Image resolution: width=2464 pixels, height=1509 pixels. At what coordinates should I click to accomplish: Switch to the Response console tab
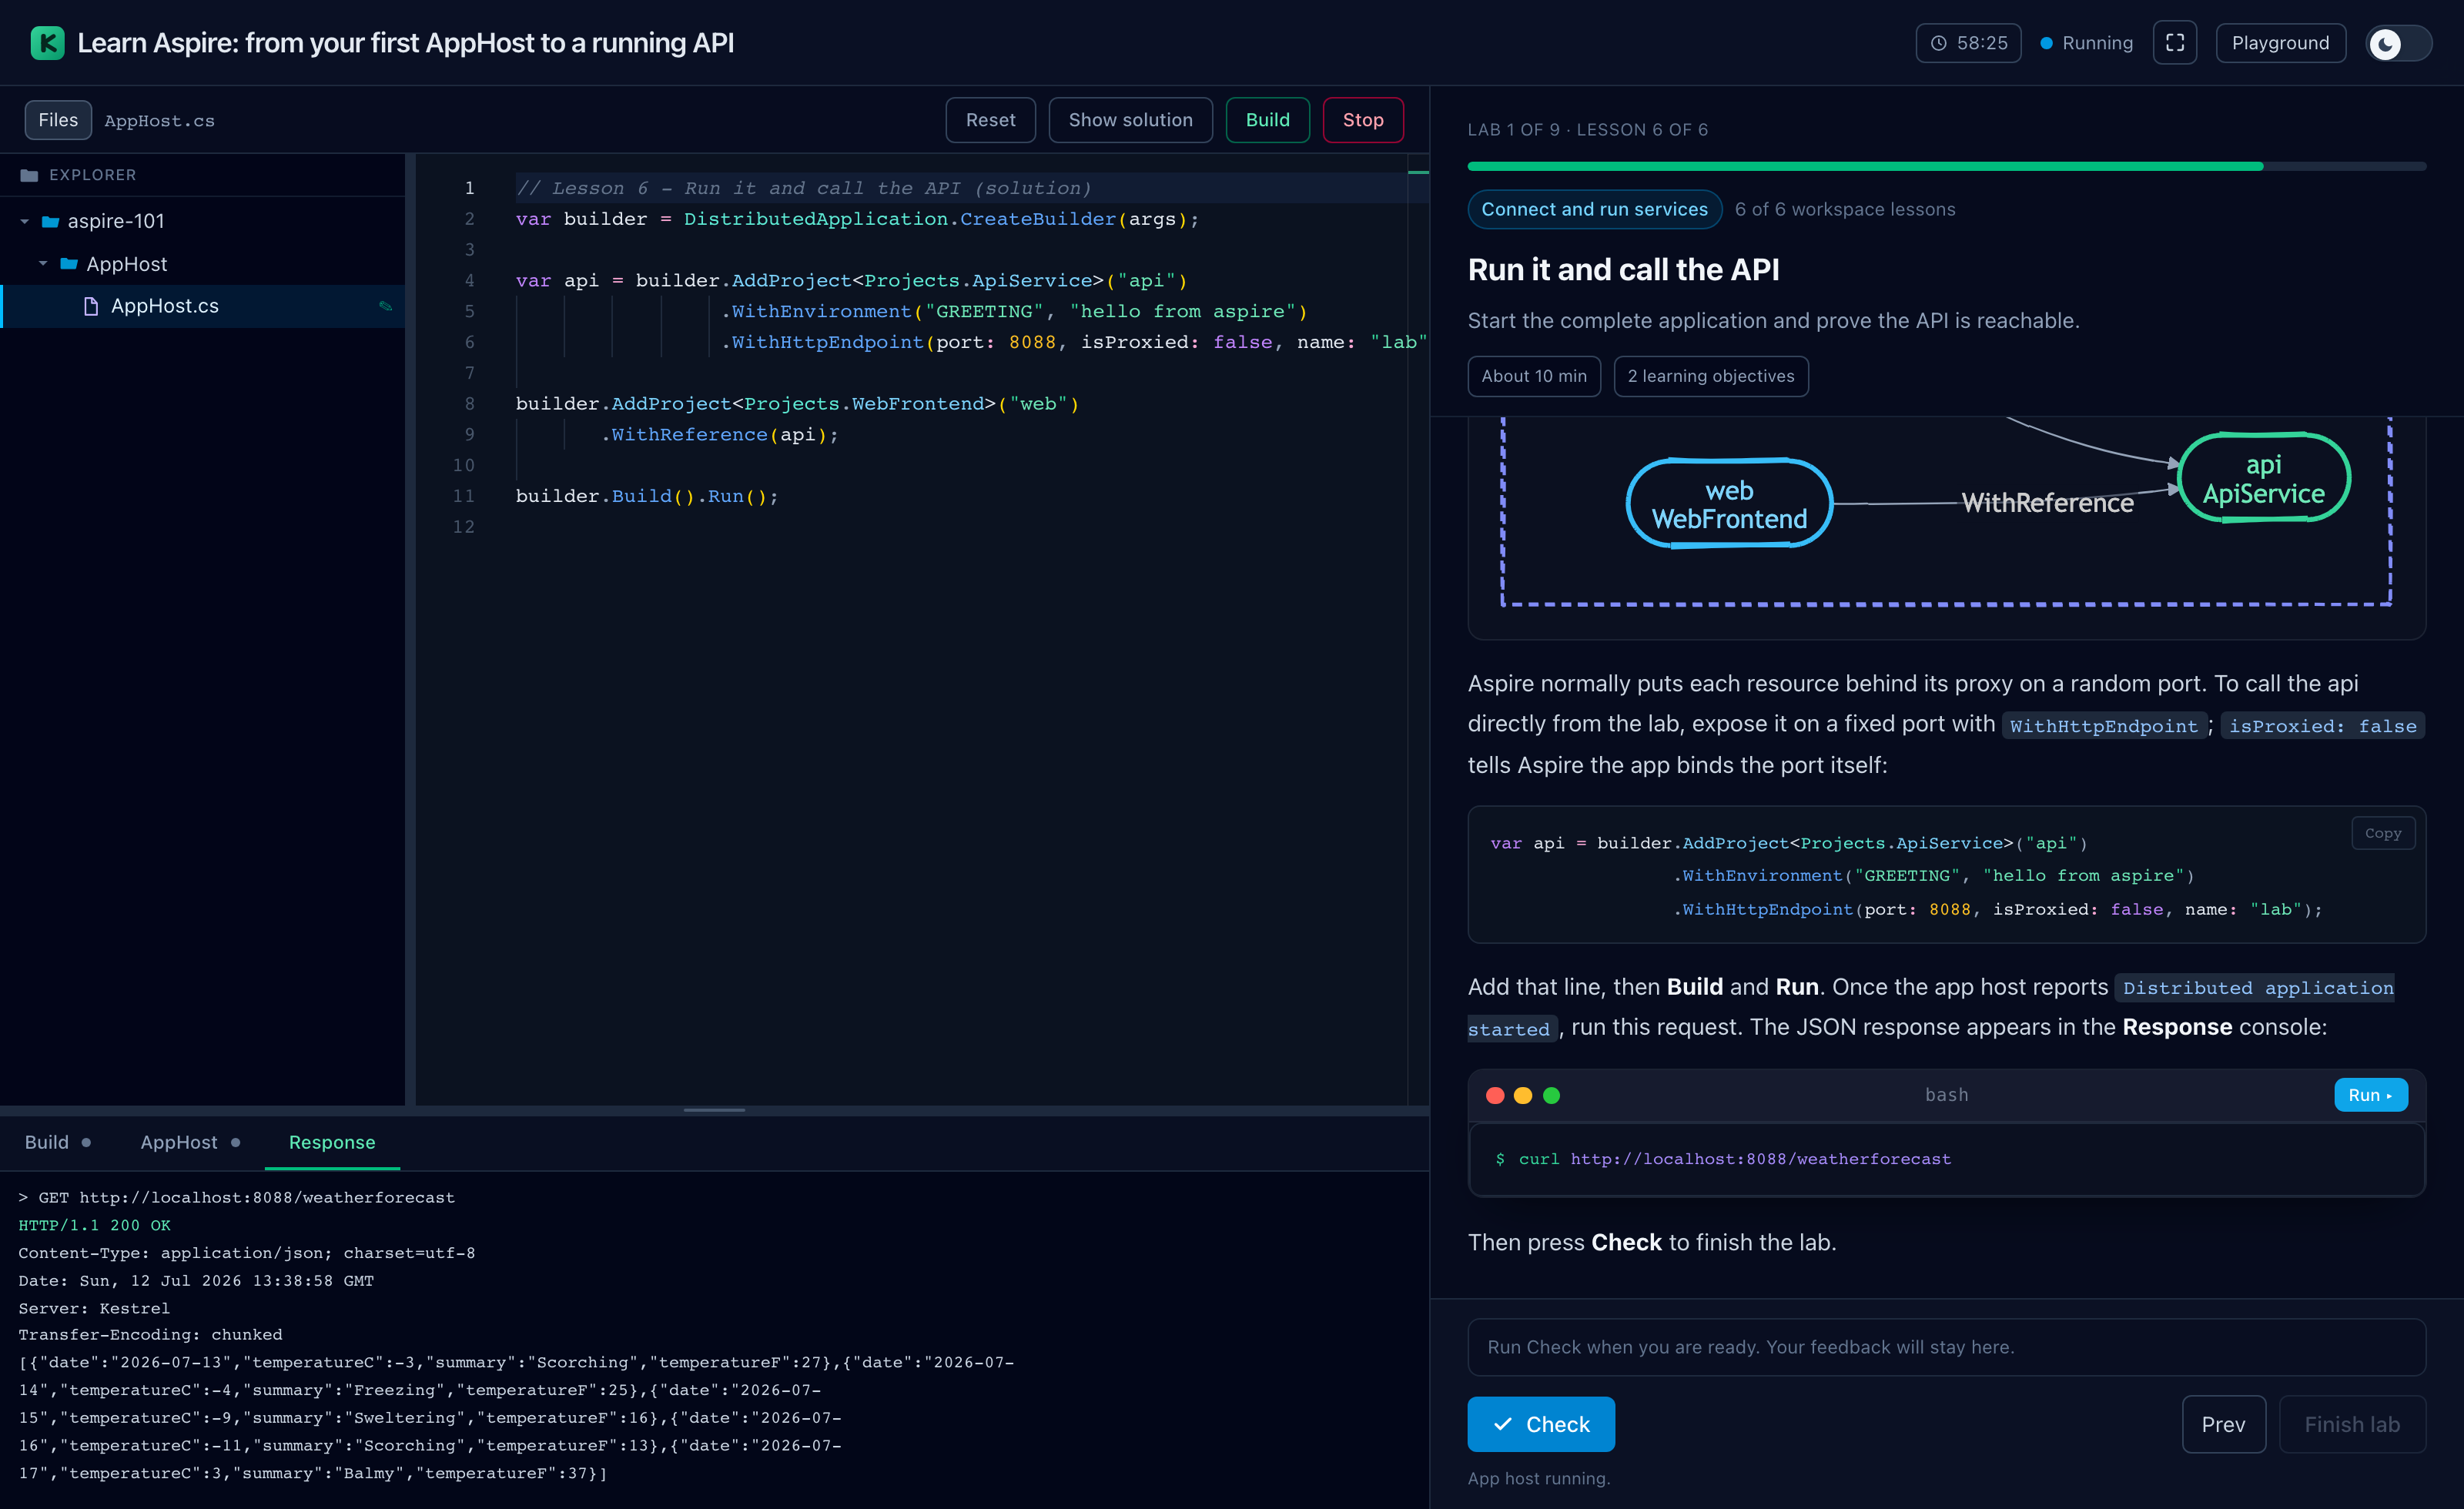point(332,1142)
